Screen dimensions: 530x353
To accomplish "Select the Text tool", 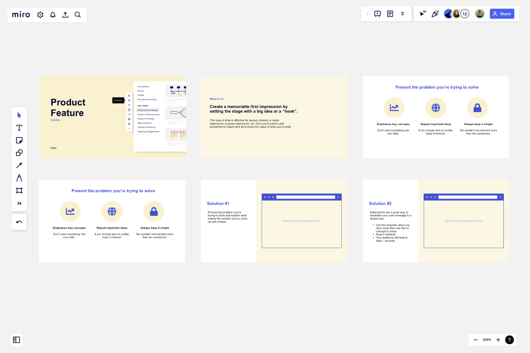I will coord(19,128).
